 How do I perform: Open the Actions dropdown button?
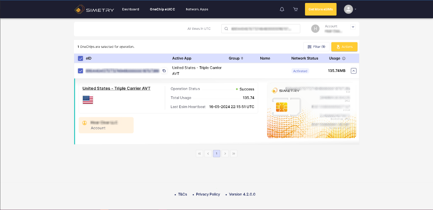point(344,47)
